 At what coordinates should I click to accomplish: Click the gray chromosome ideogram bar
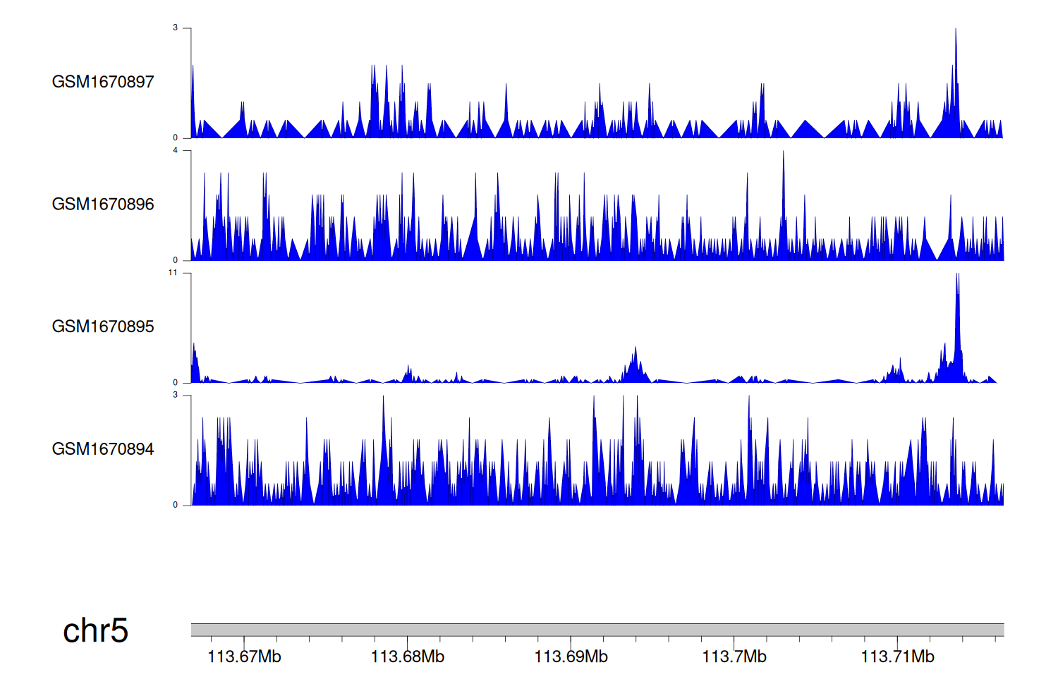(597, 630)
